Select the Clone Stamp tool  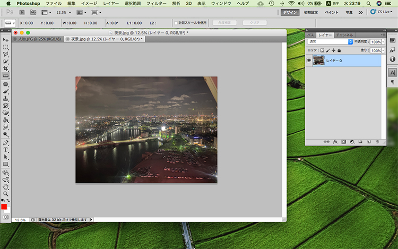click(x=6, y=98)
